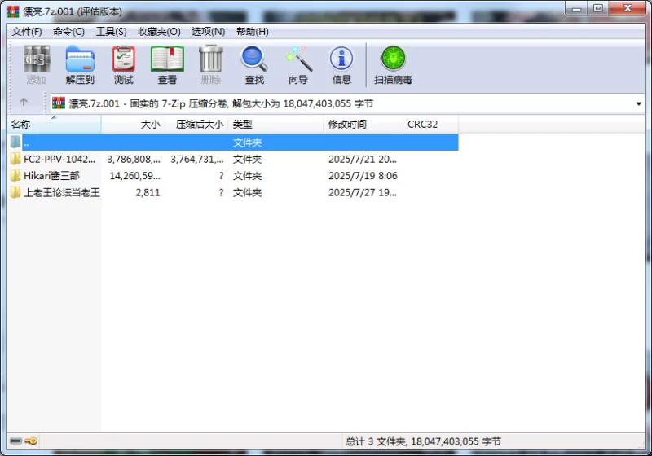Sort by 压缩后大小 column header
The width and height of the screenshot is (652, 456).
(196, 124)
